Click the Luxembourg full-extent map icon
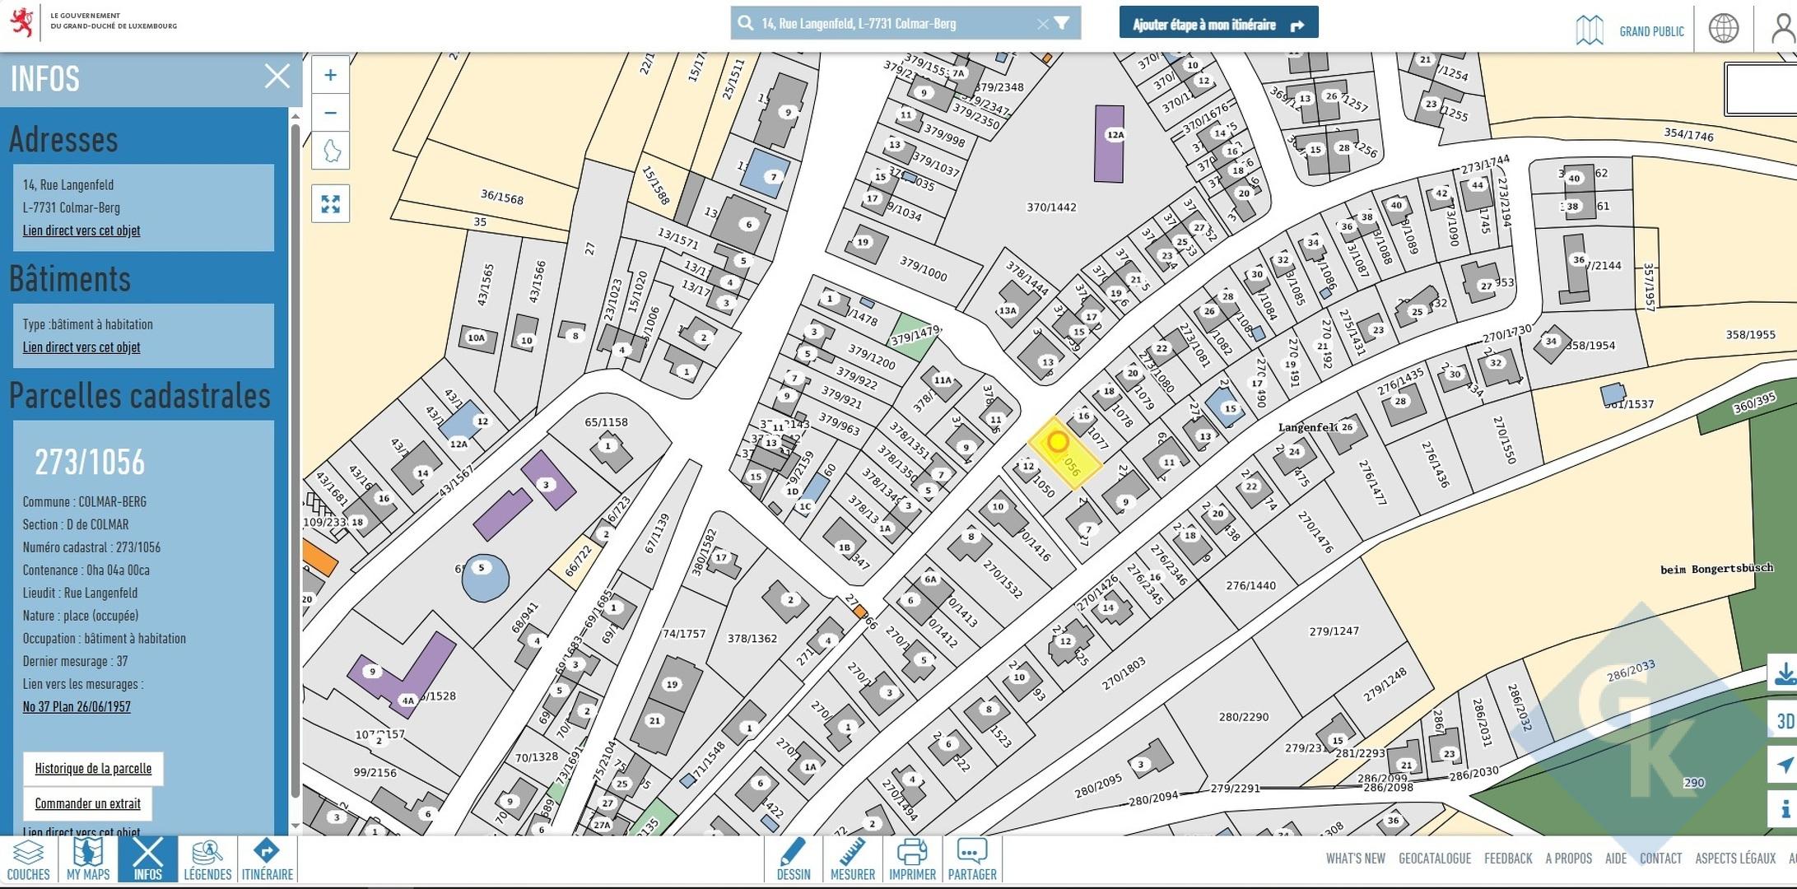Image resolution: width=1797 pixels, height=889 pixels. click(331, 151)
